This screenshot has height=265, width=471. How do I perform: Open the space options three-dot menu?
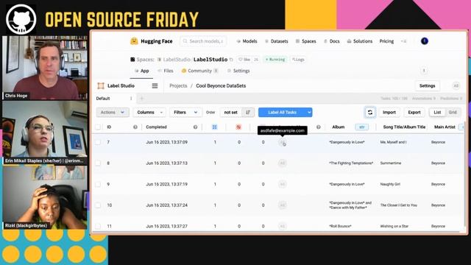point(424,71)
